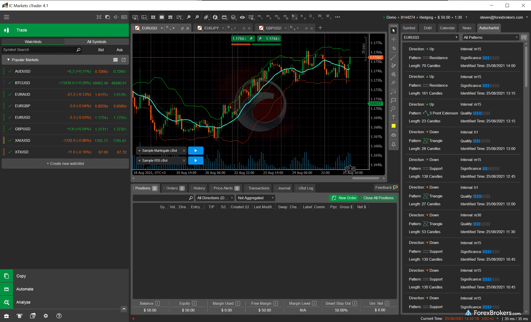531x322 pixels.
Task: Open the alarm bell tool on chart sidebar
Action: pos(393,144)
